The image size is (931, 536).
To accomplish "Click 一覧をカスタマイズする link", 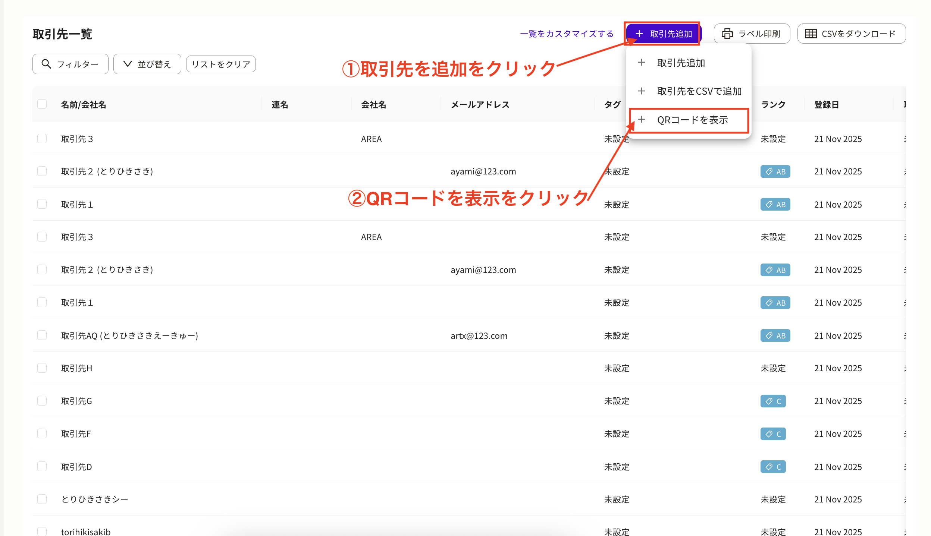I will (566, 34).
